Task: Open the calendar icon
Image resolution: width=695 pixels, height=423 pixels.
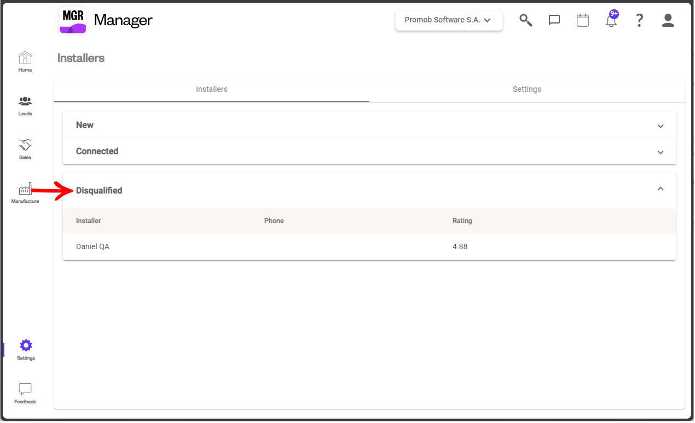Action: click(583, 20)
